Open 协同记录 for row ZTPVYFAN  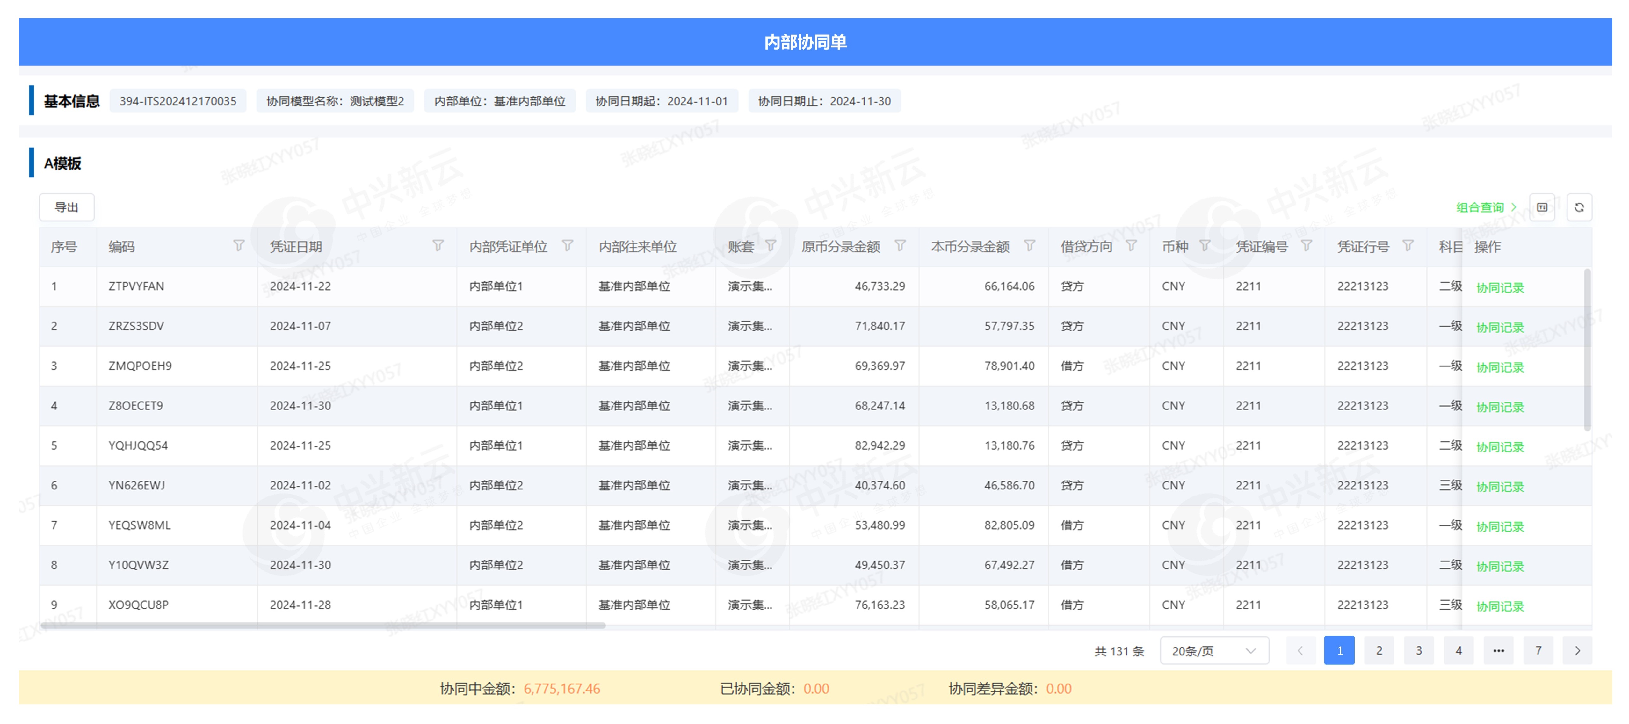click(1500, 288)
